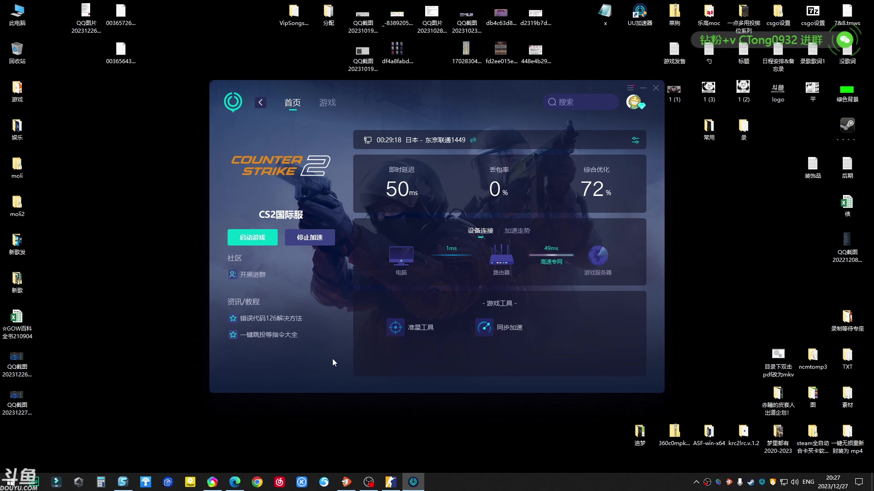The height and width of the screenshot is (491, 874).
Task: Go back with the left chevron button
Action: (x=260, y=102)
